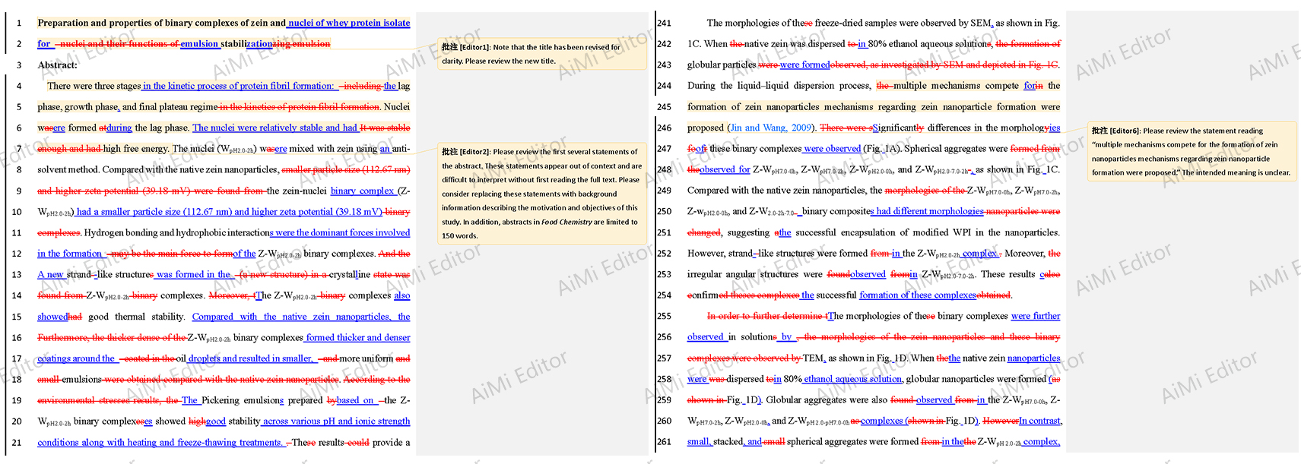Click inserted 'coatings around the' on line 17

(x=76, y=358)
